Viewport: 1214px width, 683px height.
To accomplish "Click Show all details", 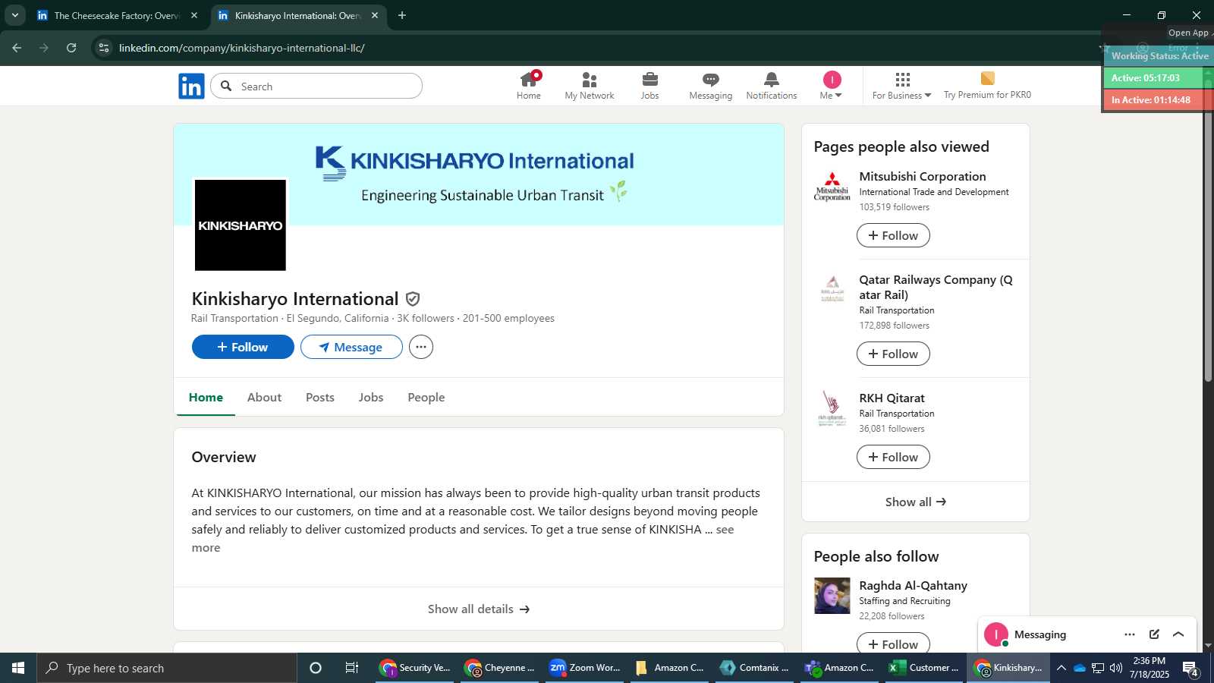I will (x=479, y=609).
